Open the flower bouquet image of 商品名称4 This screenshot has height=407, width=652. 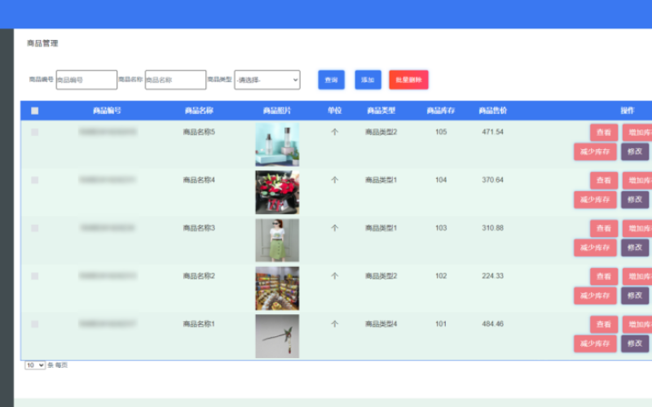[x=277, y=192]
